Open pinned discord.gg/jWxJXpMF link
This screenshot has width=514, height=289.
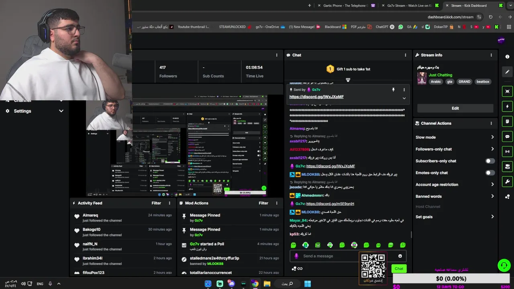coord(316,97)
